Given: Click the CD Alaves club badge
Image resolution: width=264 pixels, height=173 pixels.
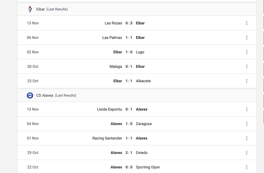Looking at the screenshot, I should click(x=30, y=95).
